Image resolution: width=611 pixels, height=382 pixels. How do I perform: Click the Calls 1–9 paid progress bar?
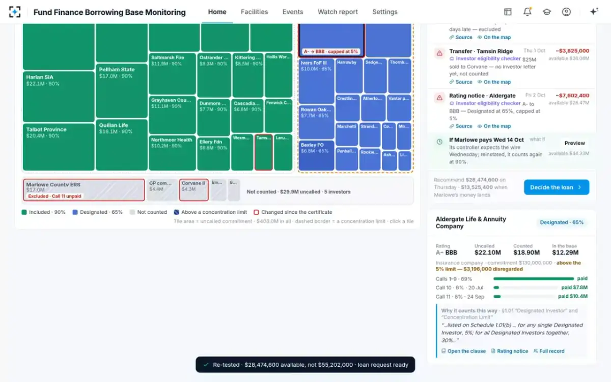tap(534, 279)
